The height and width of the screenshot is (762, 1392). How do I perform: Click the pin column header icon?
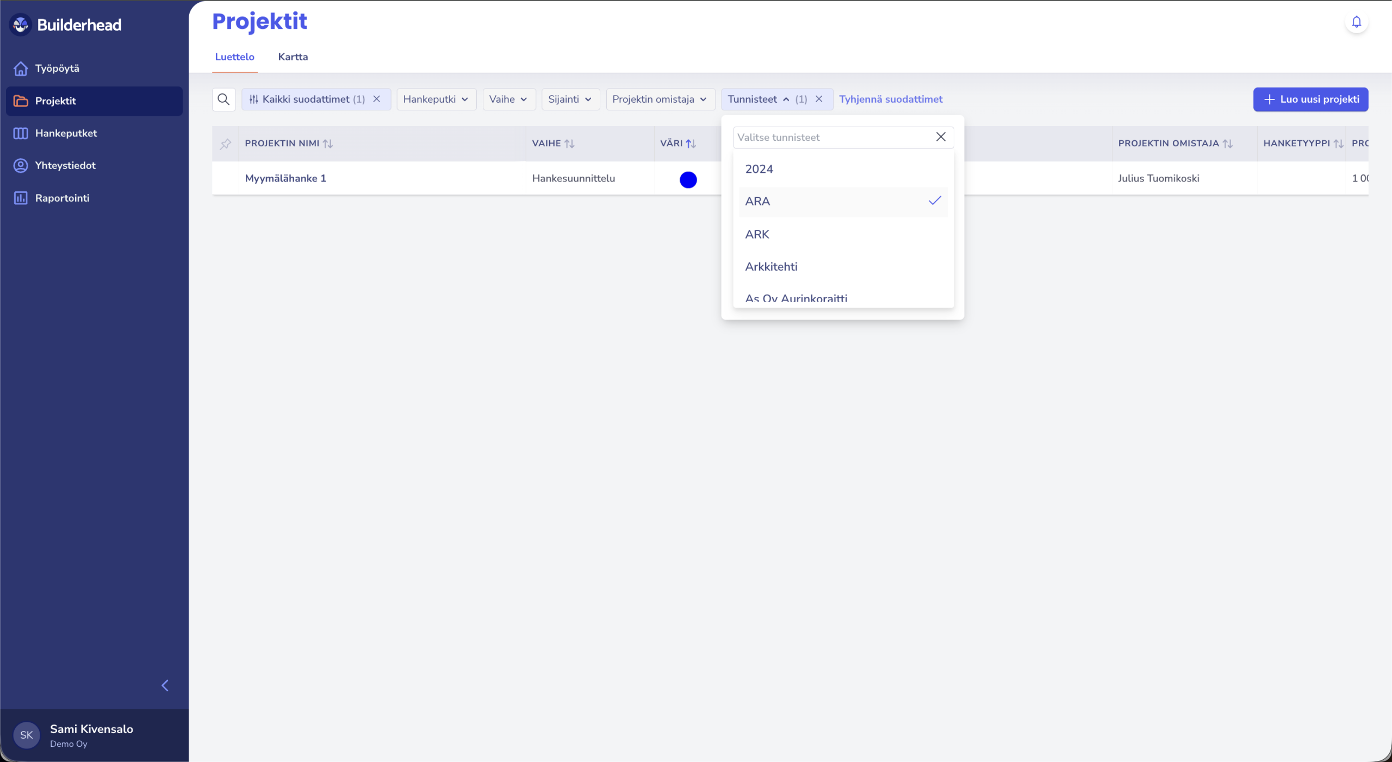pos(225,143)
